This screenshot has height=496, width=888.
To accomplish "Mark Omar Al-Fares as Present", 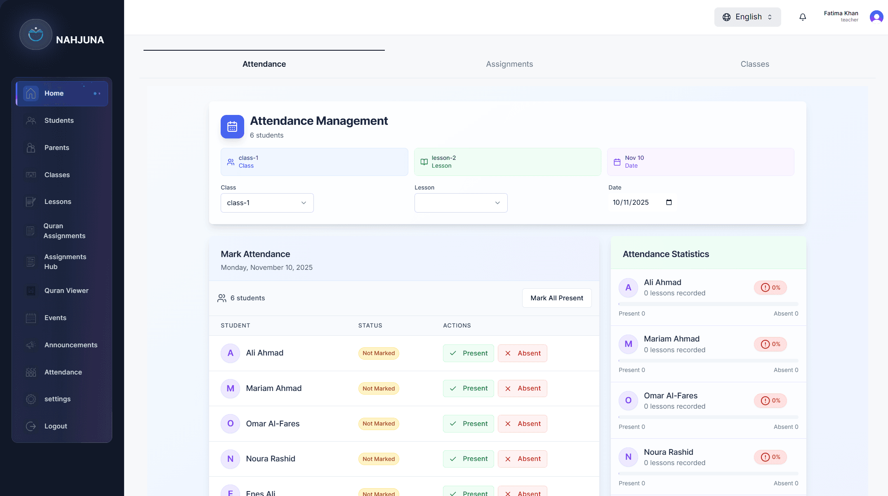I will click(x=468, y=424).
